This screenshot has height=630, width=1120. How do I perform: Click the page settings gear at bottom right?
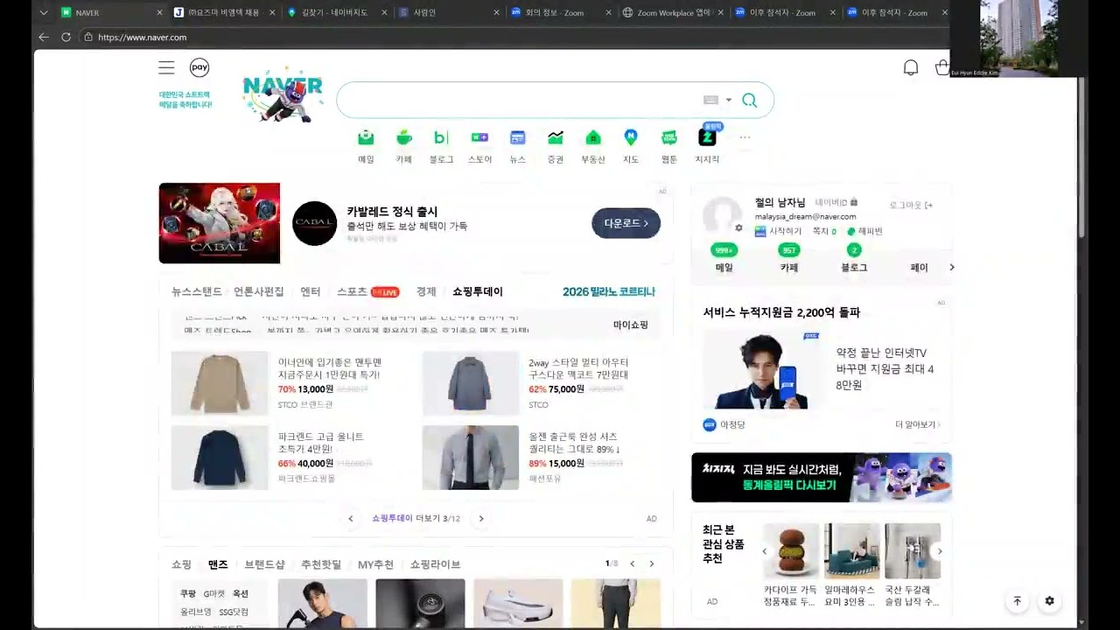[1049, 601]
